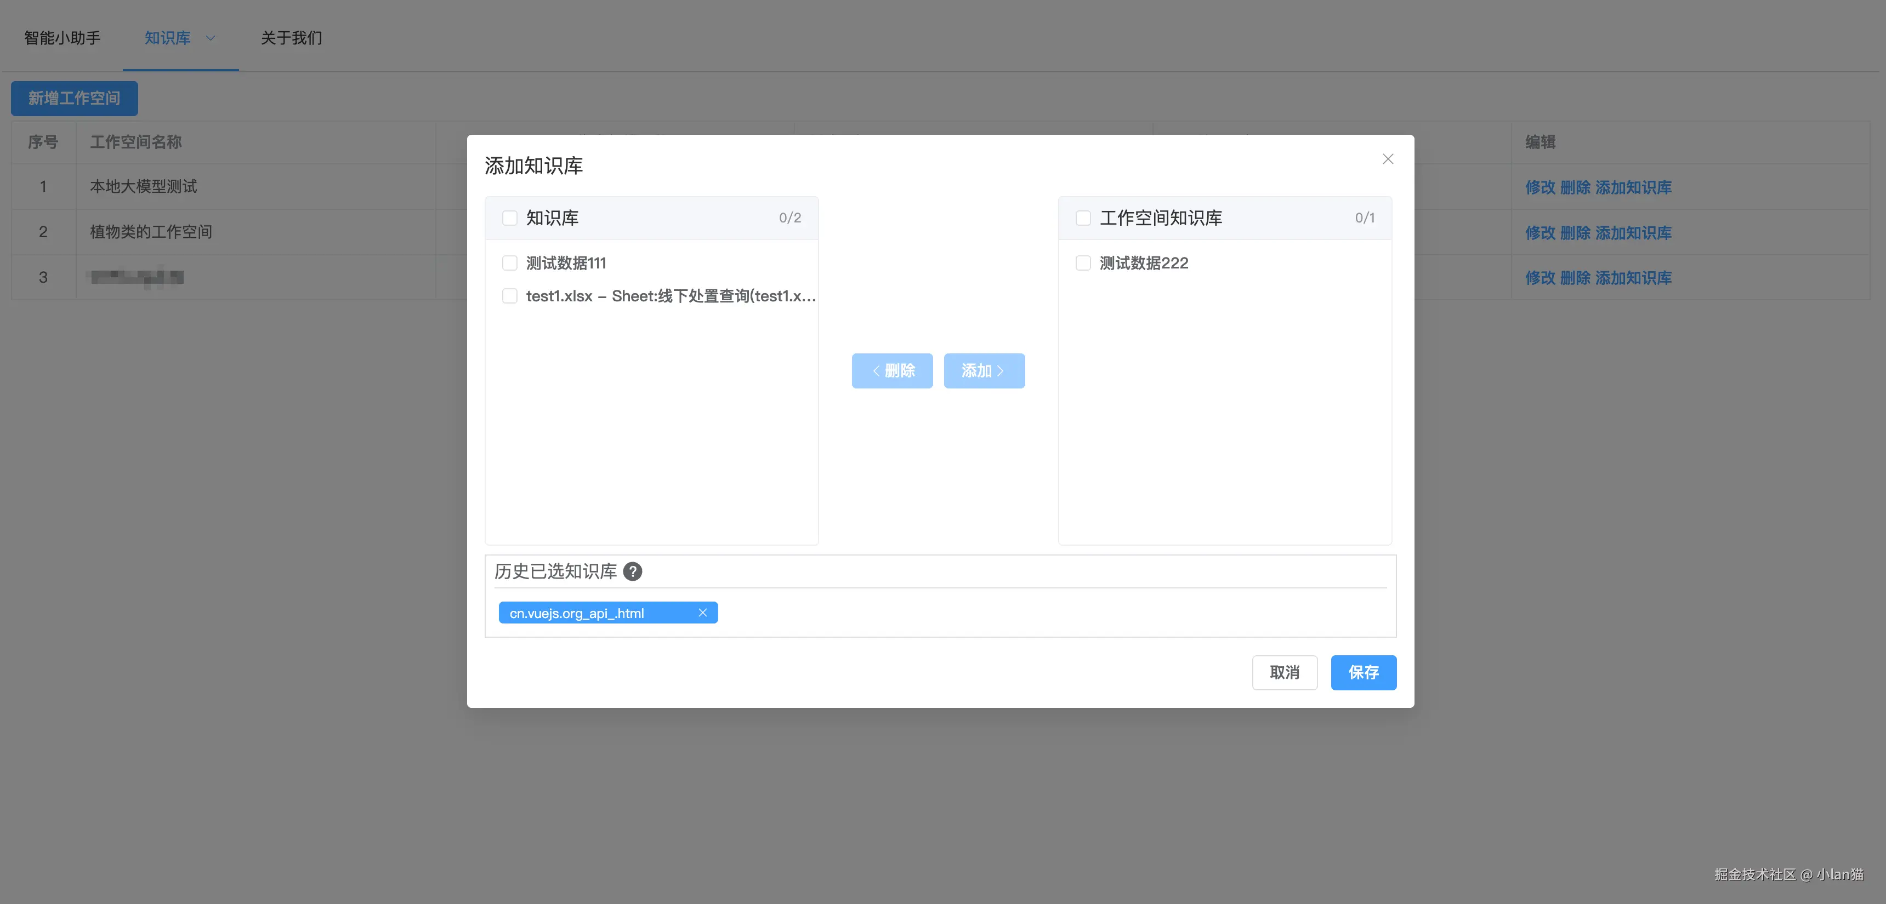
Task: Check the 测试数据111 checkbox
Action: (509, 262)
